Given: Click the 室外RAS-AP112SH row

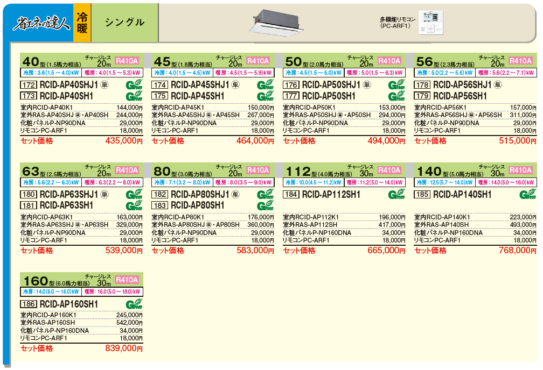Looking at the screenshot, I should pyautogui.click(x=344, y=225).
